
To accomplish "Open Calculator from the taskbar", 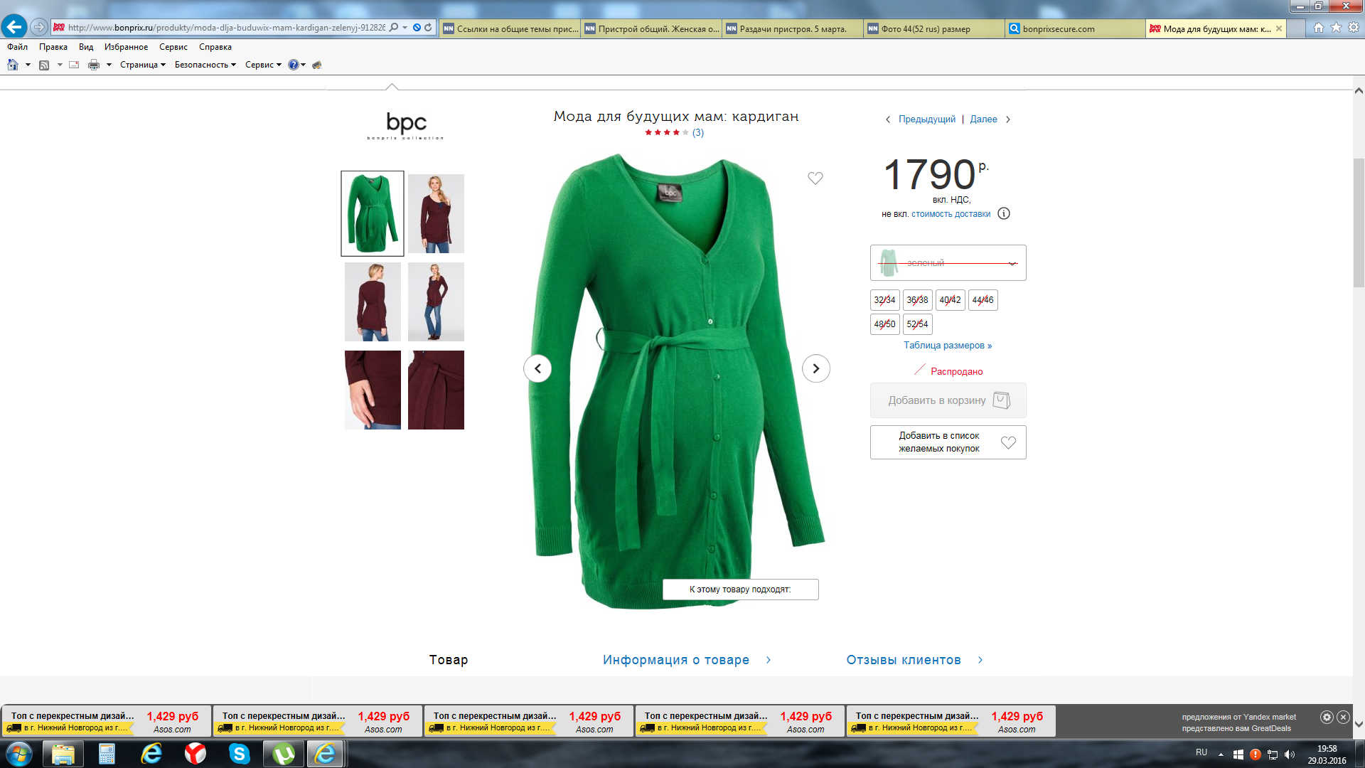I will pyautogui.click(x=107, y=754).
